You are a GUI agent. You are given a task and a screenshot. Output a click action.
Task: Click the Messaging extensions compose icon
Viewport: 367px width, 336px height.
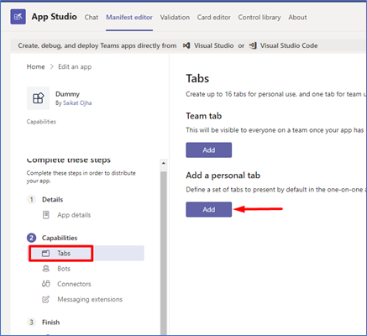pos(45,299)
